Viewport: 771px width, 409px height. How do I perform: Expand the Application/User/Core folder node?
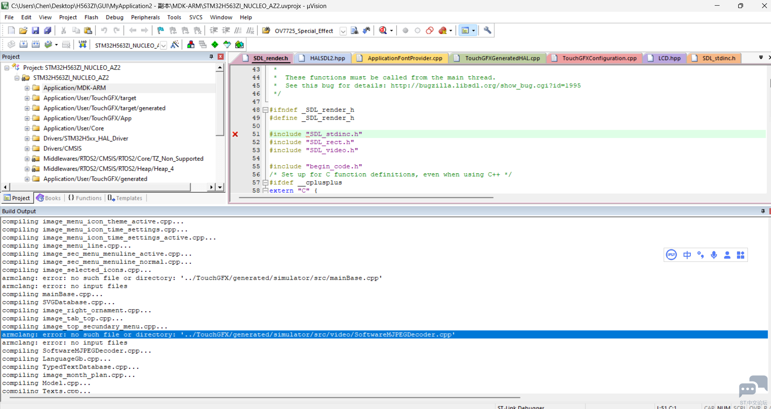[27, 129]
